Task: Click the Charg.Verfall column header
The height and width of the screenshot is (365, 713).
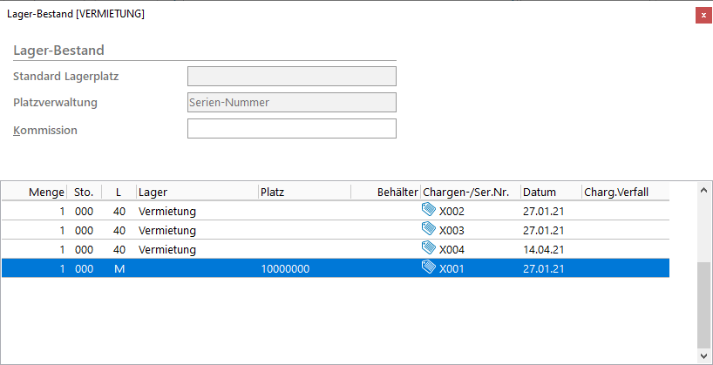Action: click(x=615, y=192)
